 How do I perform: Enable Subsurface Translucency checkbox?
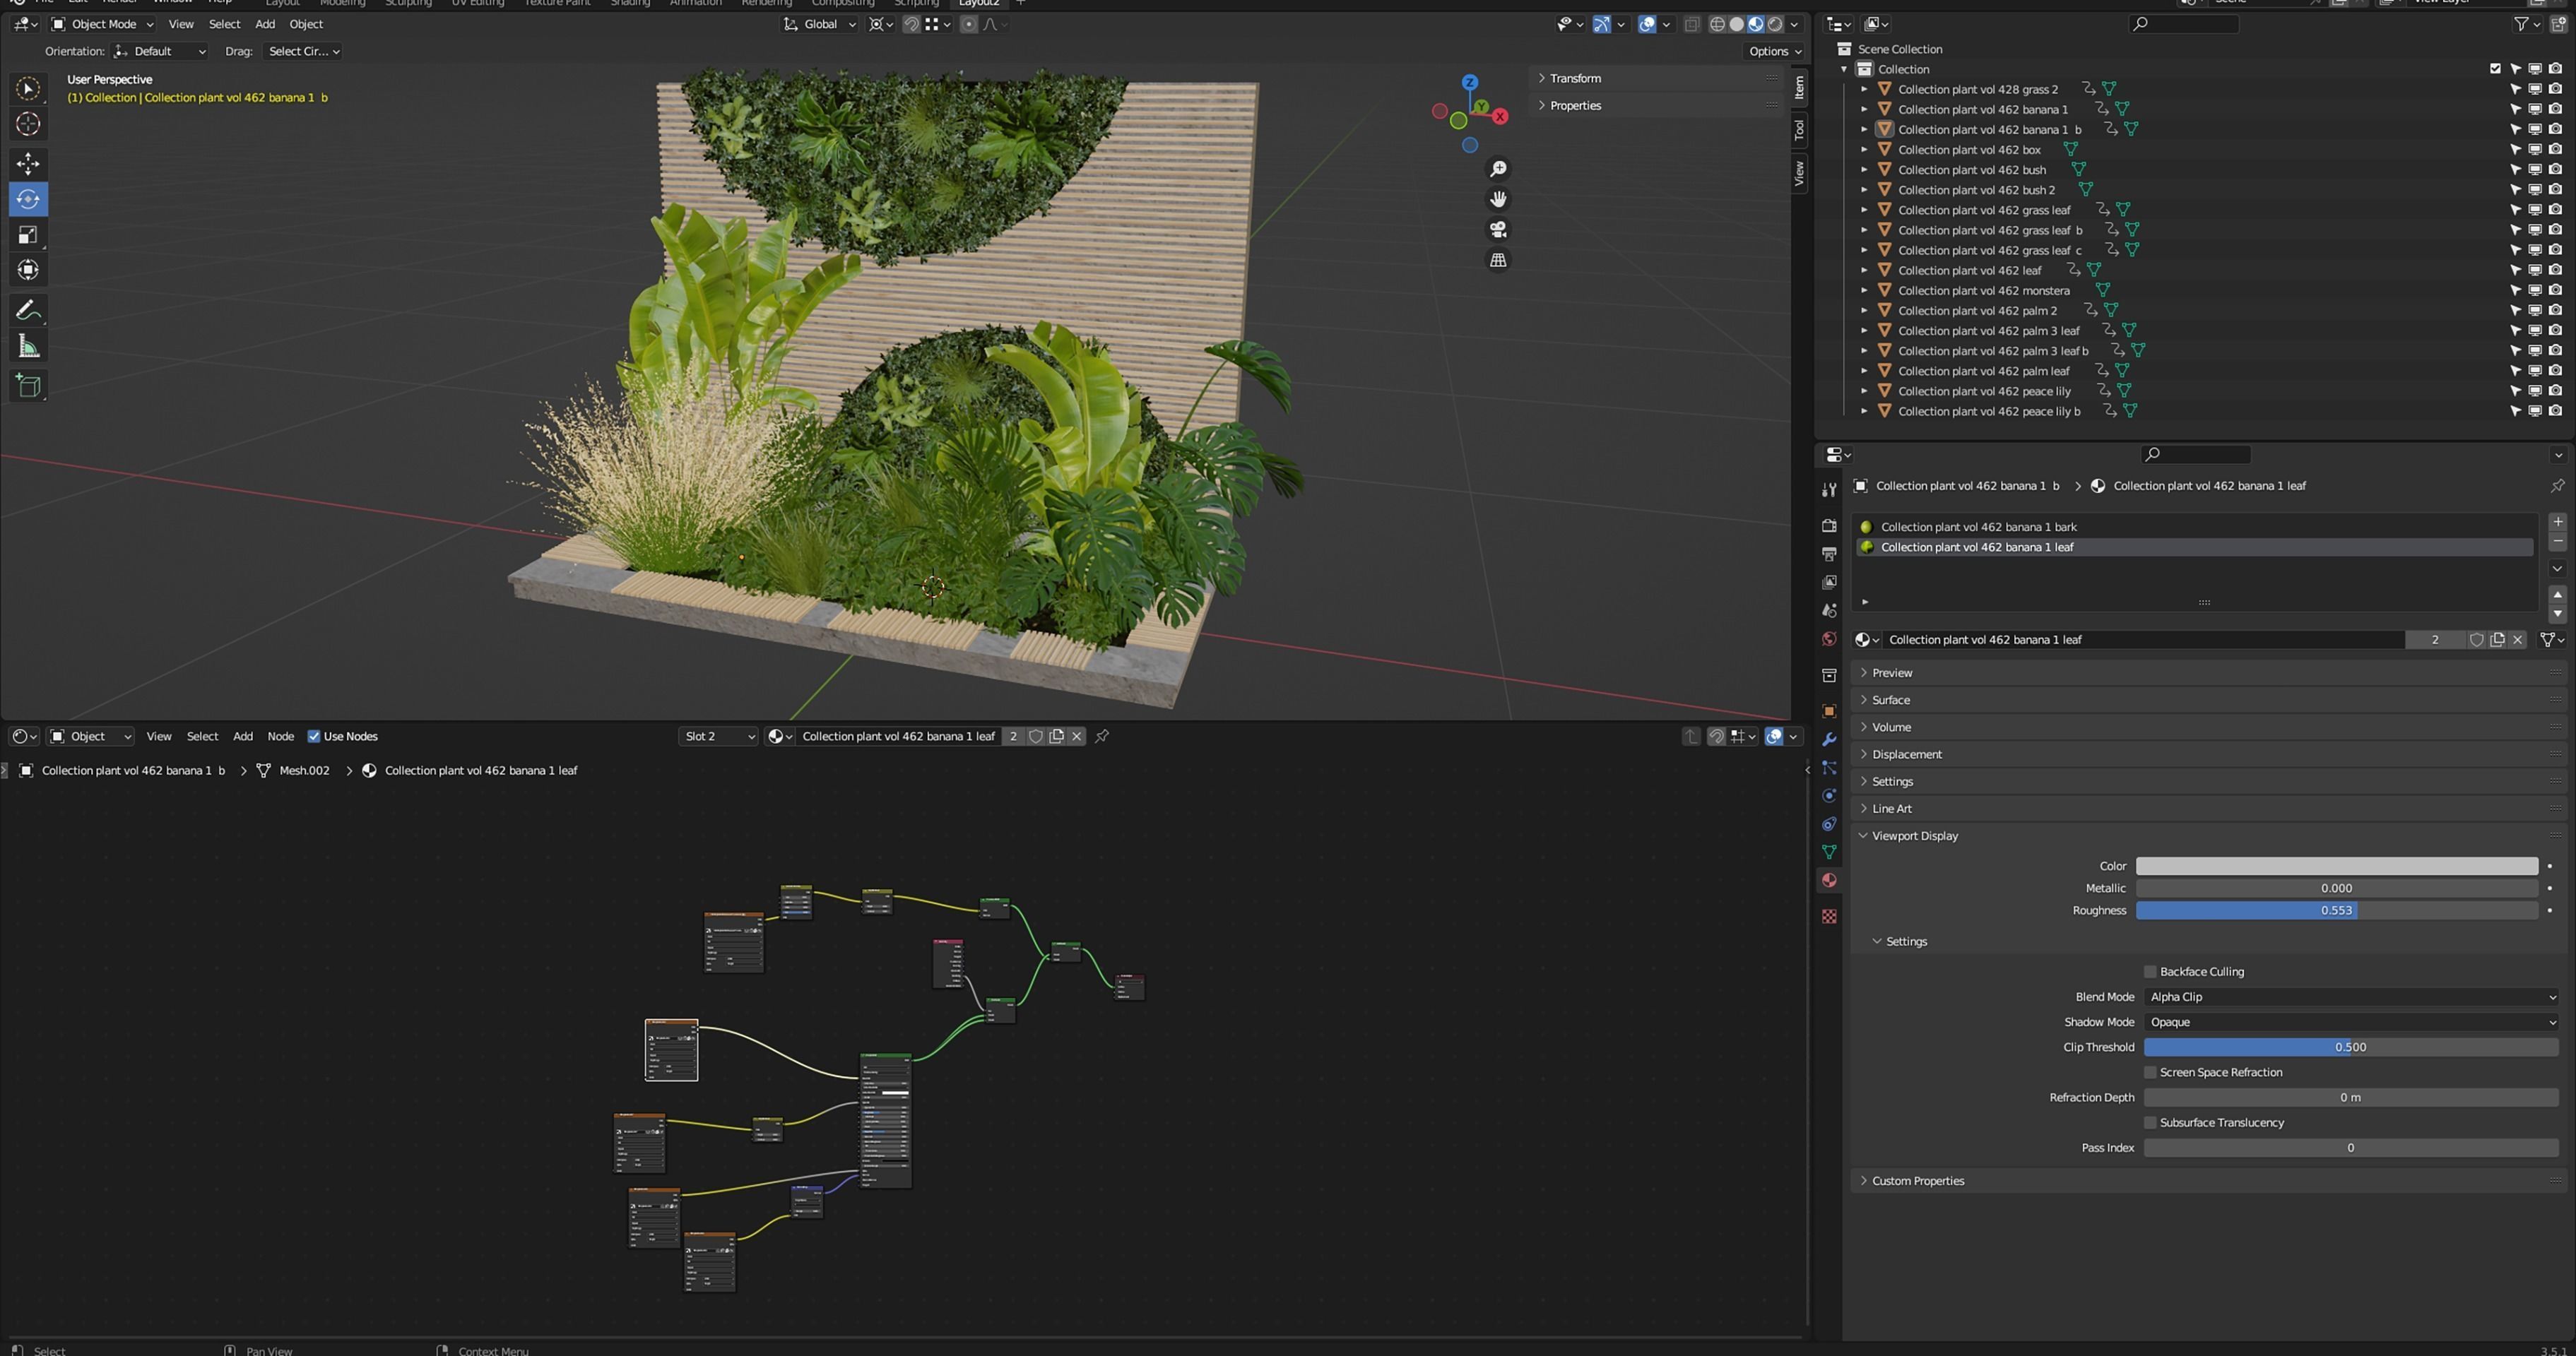(2150, 1122)
